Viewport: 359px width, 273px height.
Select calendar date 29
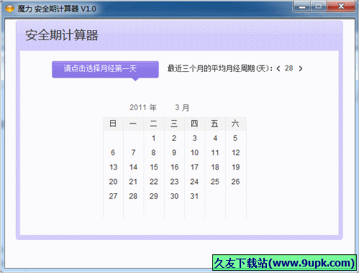tap(154, 196)
